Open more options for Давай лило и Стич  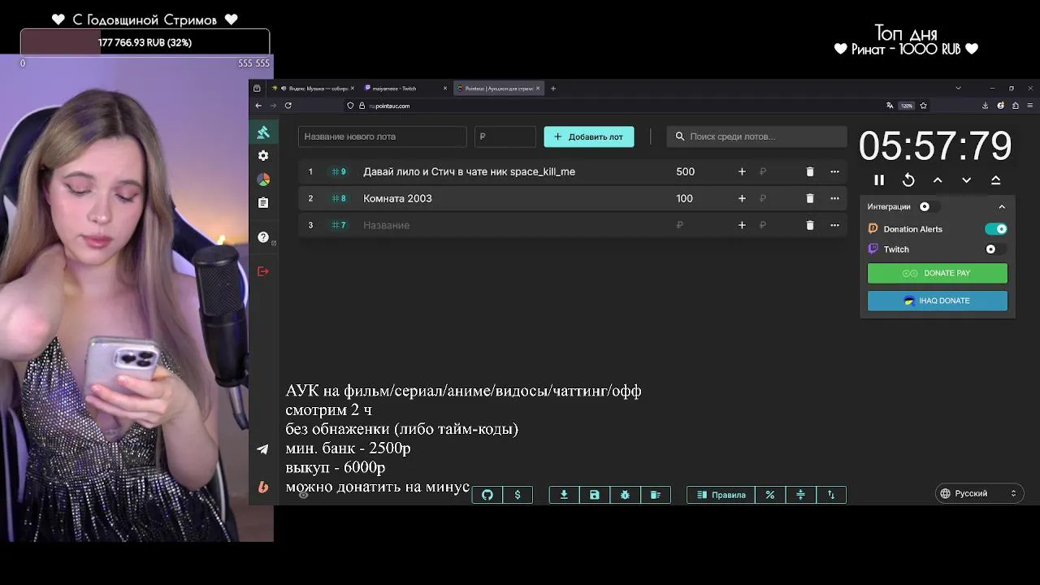click(834, 171)
